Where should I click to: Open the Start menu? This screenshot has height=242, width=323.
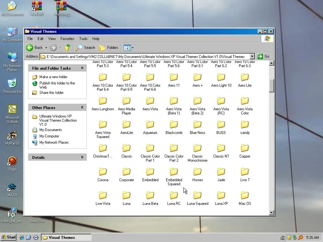9,237
